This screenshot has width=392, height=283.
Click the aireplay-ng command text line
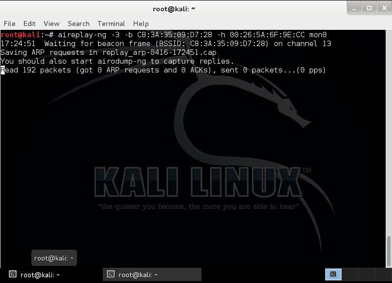coord(192,35)
